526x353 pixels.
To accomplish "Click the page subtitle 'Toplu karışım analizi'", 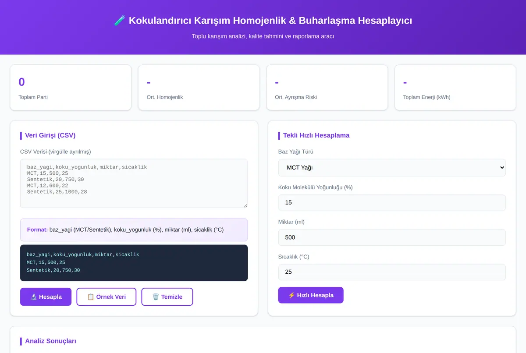I will click(263, 36).
